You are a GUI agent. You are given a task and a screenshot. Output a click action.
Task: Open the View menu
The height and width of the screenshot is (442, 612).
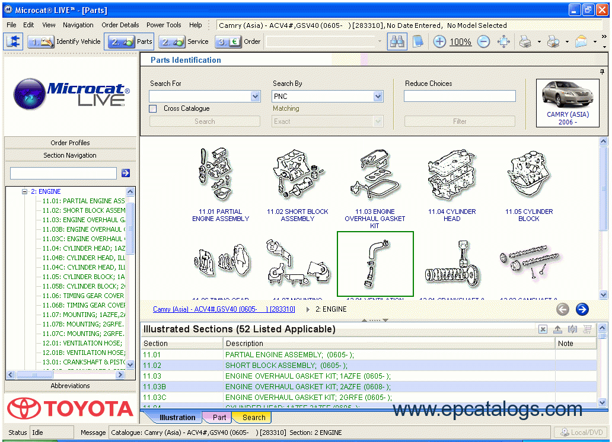[49, 25]
